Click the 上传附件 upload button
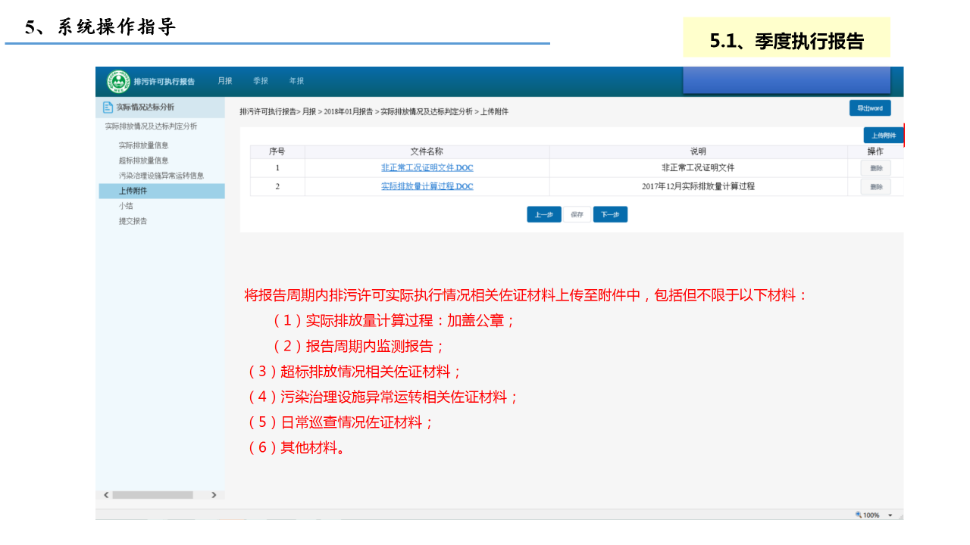The width and height of the screenshot is (970, 545). pyautogui.click(x=883, y=135)
